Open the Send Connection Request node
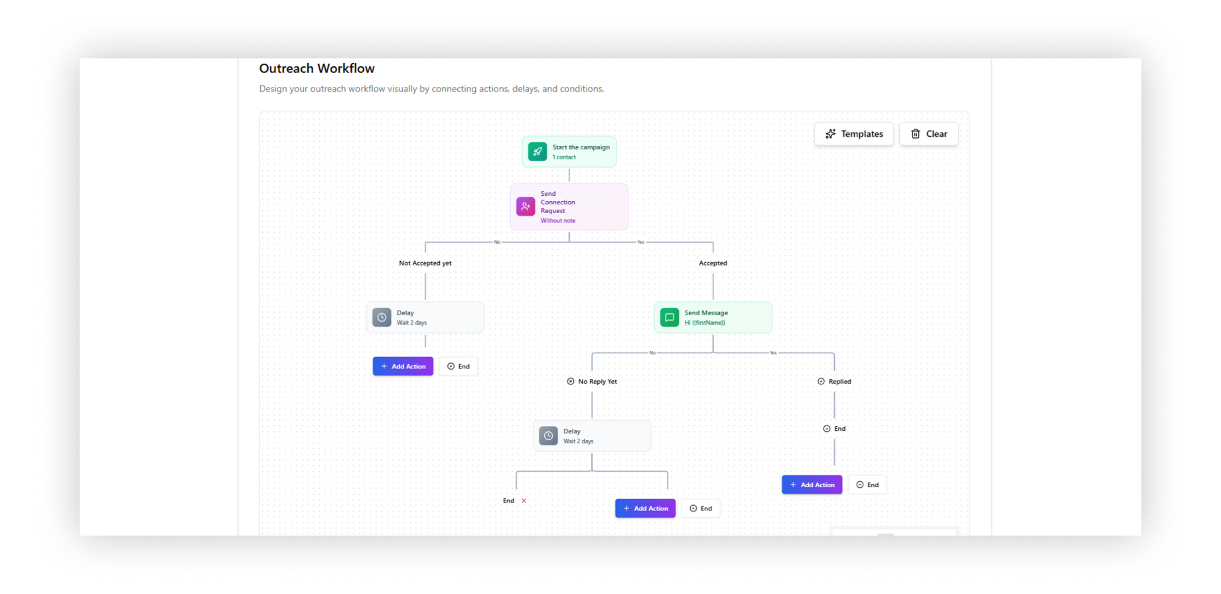The width and height of the screenshot is (1221, 594). (x=569, y=207)
